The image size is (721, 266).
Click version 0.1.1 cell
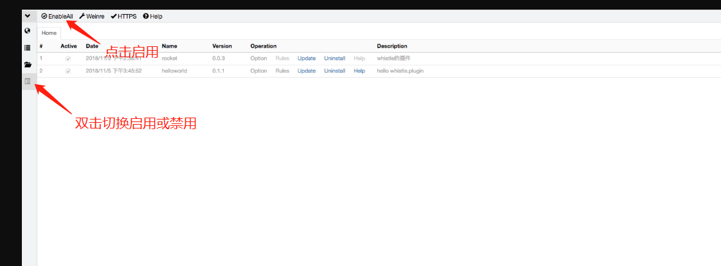coord(219,71)
